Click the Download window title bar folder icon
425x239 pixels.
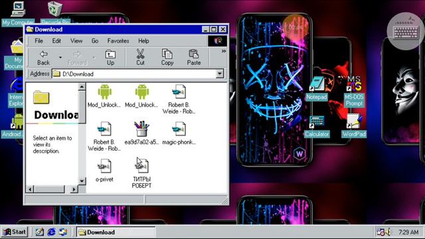coord(30,29)
